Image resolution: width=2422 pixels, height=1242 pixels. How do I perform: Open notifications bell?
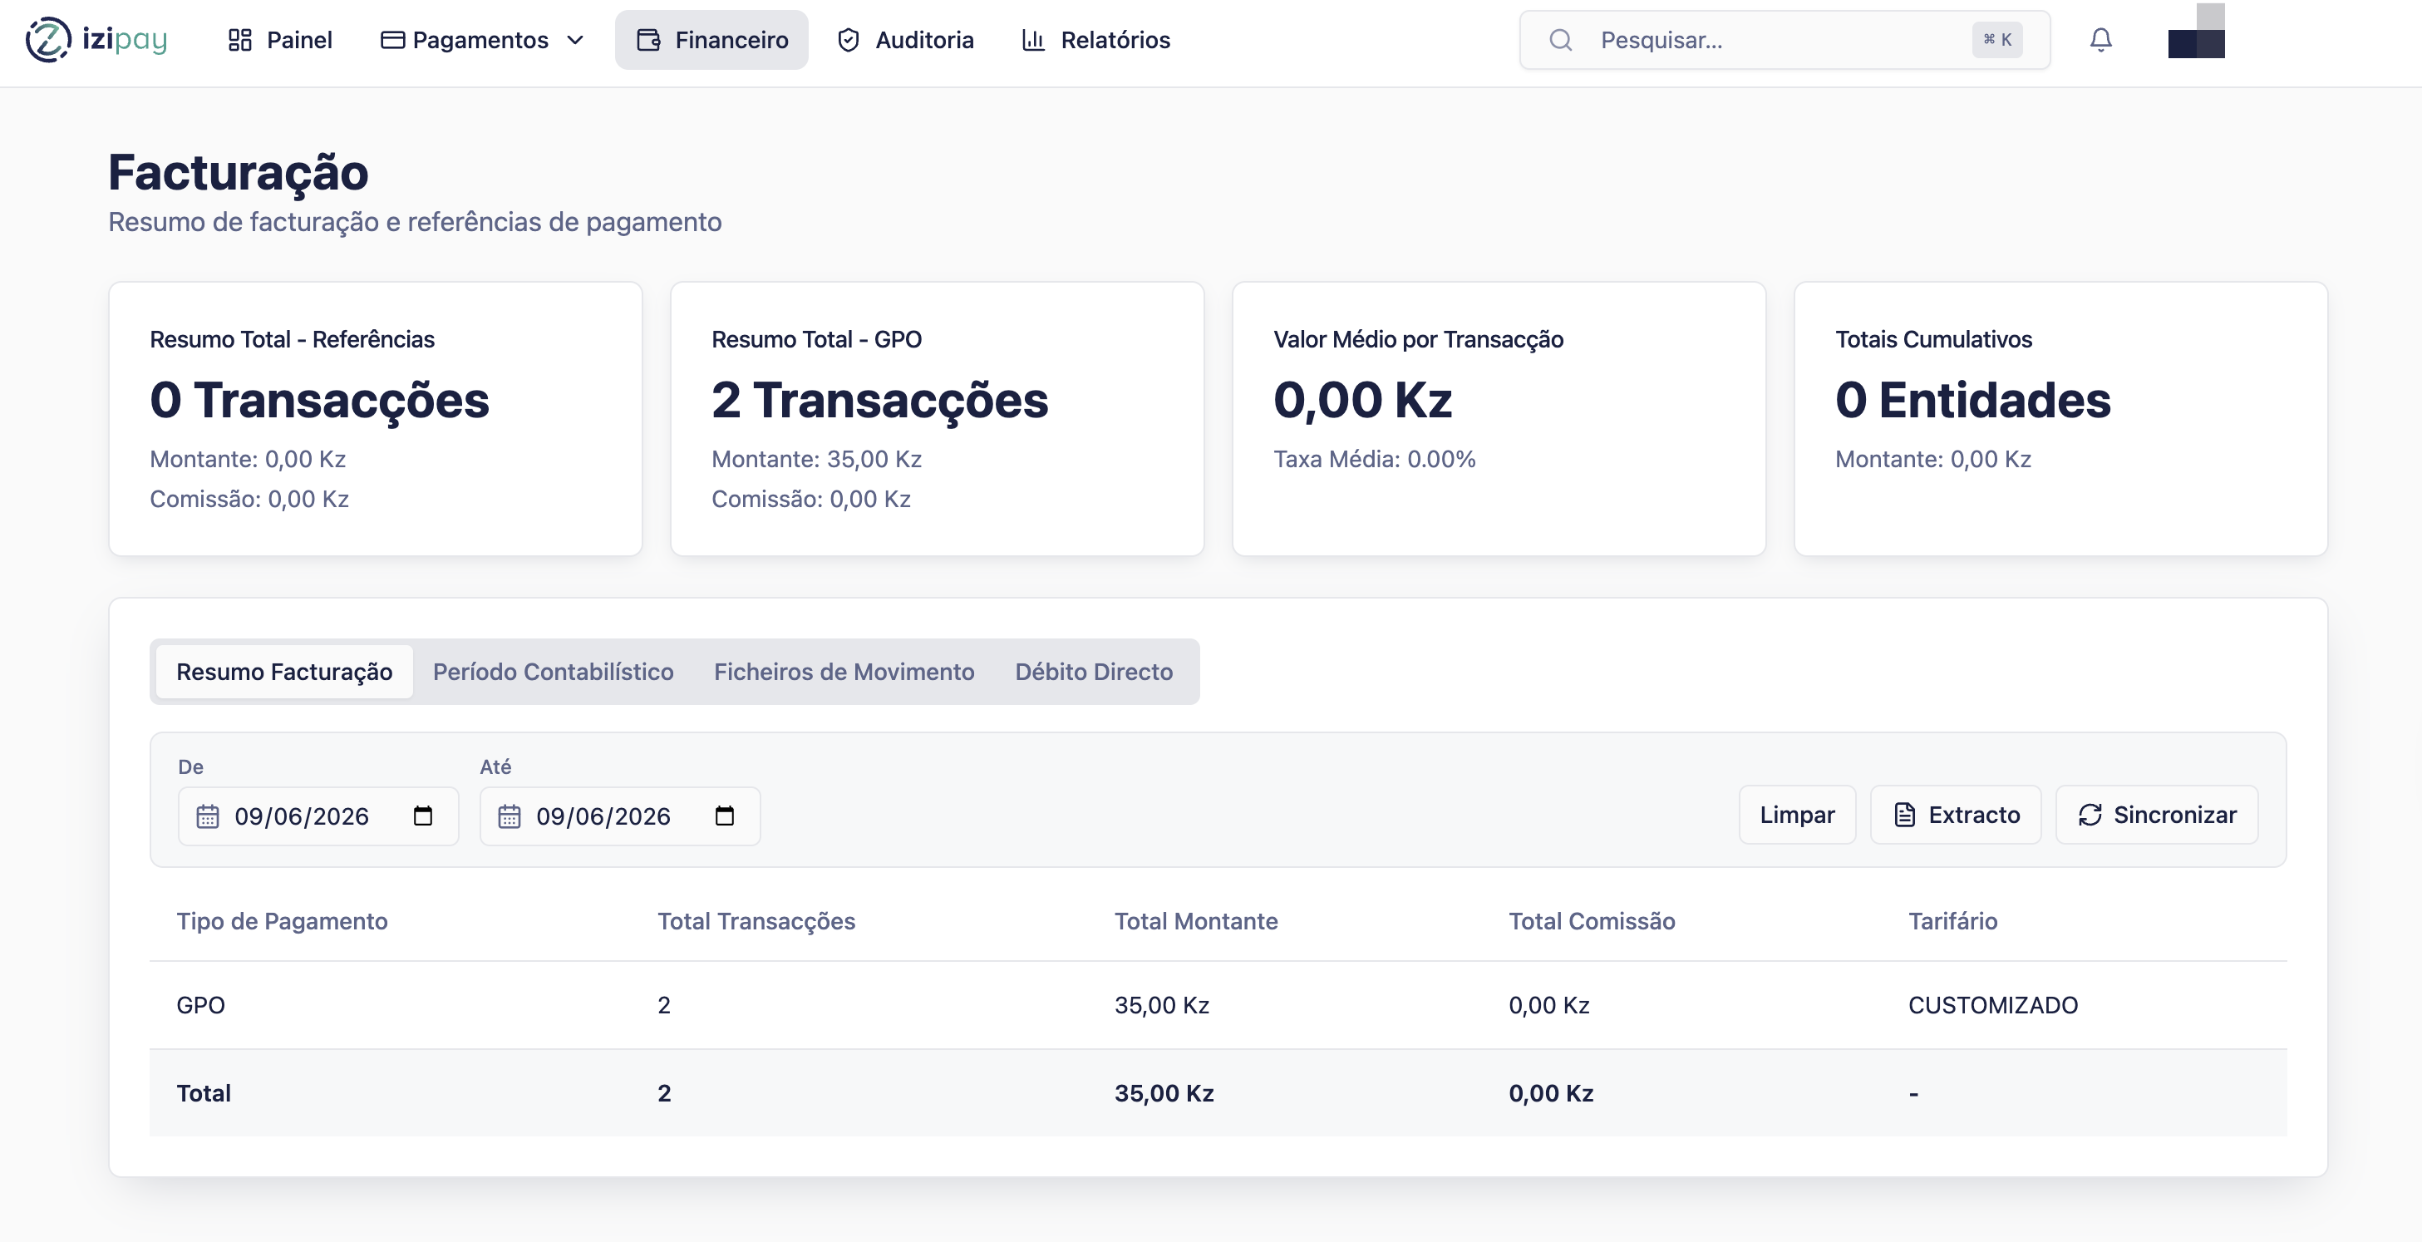point(2100,40)
